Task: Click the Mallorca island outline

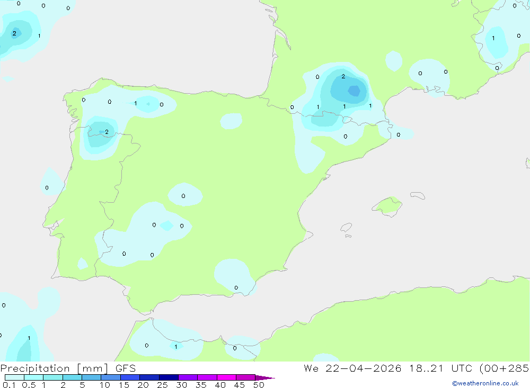Action: [387, 206]
